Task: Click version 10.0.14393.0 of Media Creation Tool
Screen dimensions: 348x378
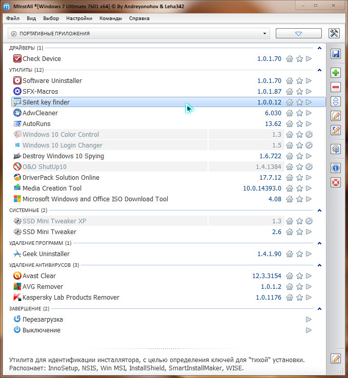Action: point(262,188)
